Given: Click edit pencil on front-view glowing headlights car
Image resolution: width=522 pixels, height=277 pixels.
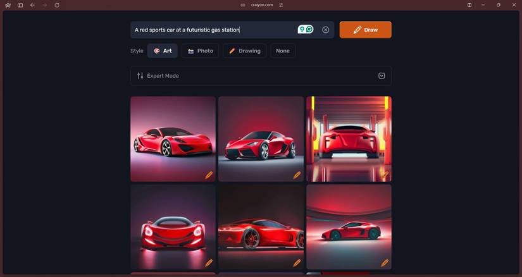Looking at the screenshot, I should 209,262.
